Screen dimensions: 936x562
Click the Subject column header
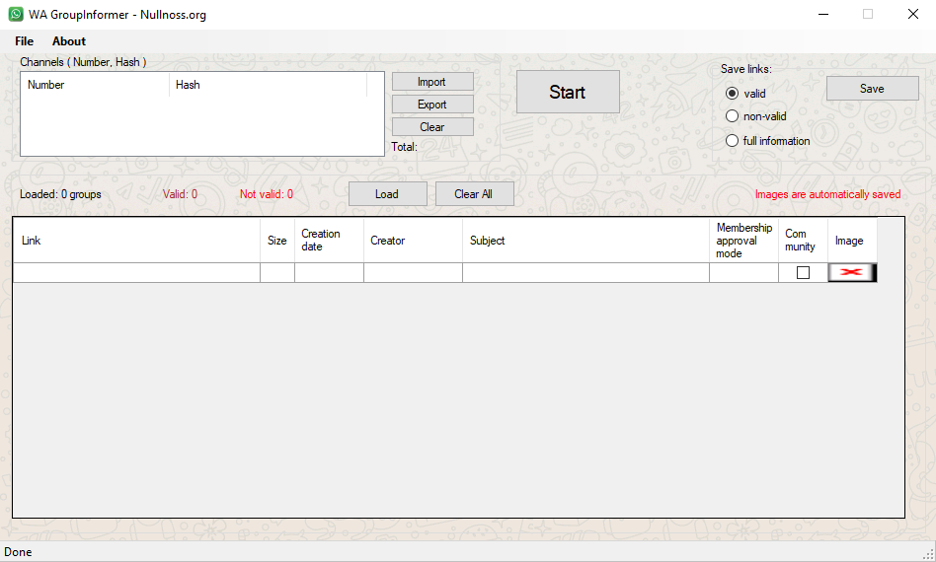[x=585, y=241]
